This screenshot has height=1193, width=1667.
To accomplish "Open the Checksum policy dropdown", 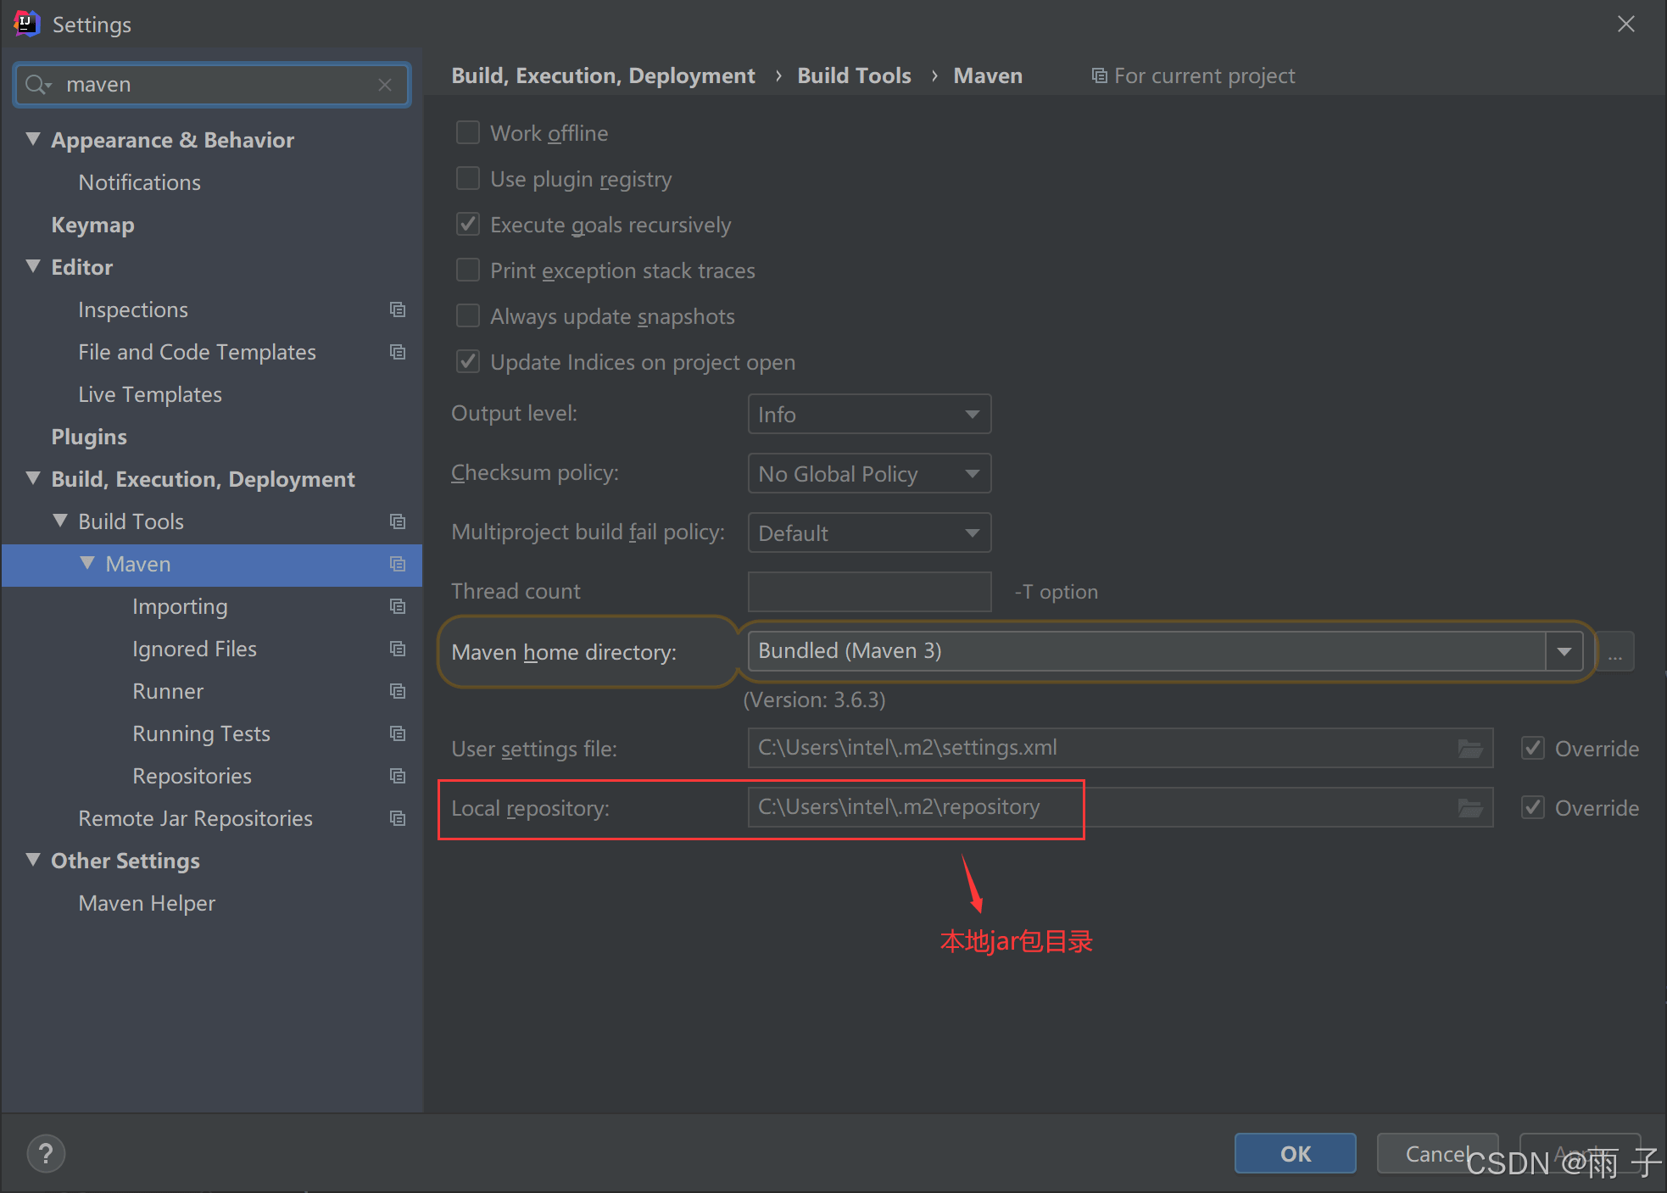I will 869,473.
